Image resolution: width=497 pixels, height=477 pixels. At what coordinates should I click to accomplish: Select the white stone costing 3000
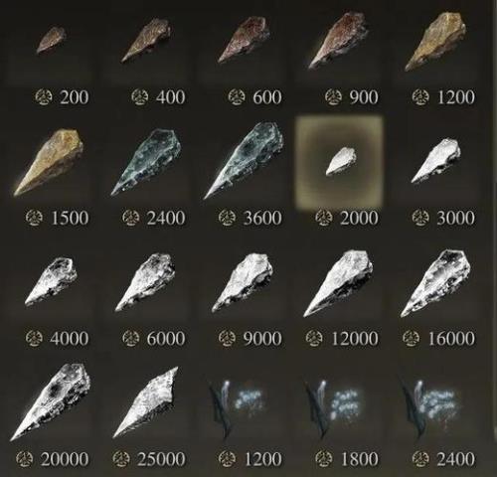pyautogui.click(x=435, y=161)
